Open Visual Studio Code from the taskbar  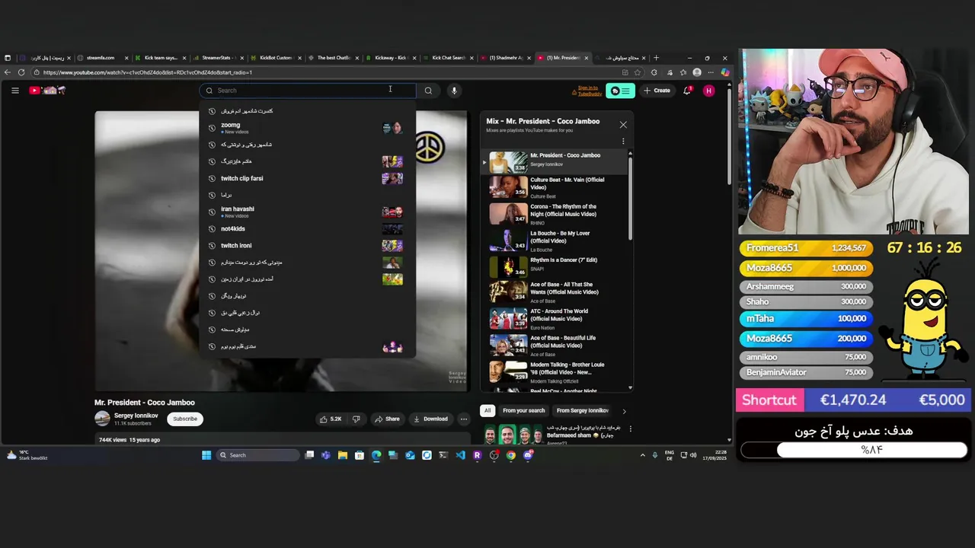[x=460, y=455]
